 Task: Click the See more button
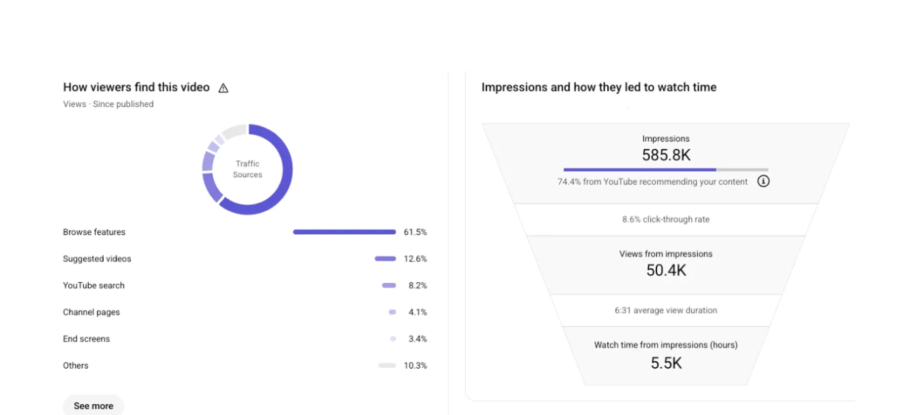point(94,406)
